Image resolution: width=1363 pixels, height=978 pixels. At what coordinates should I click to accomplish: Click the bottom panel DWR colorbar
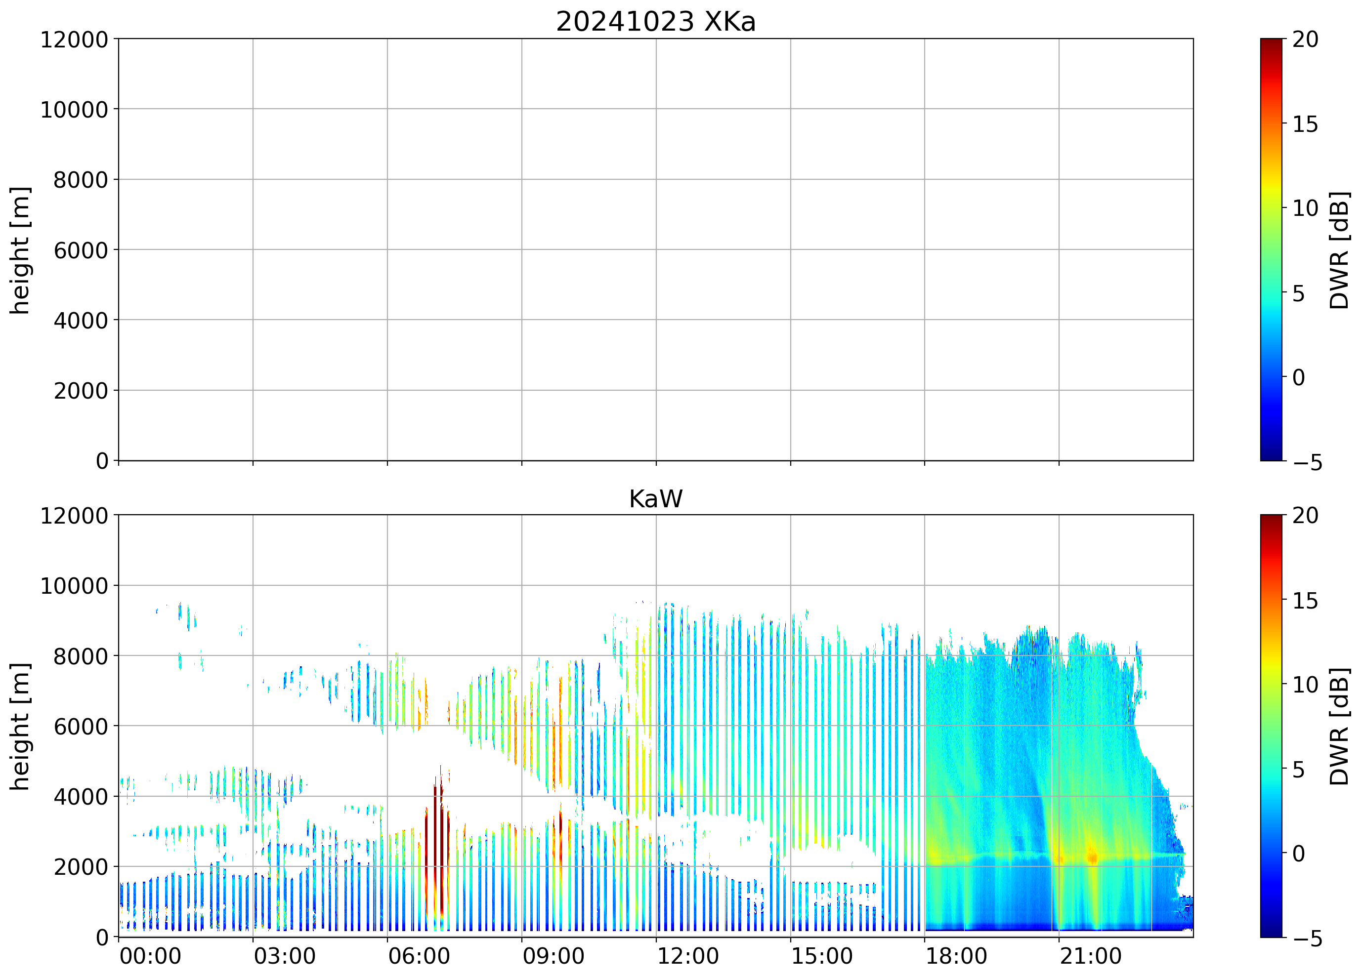pos(1271,726)
